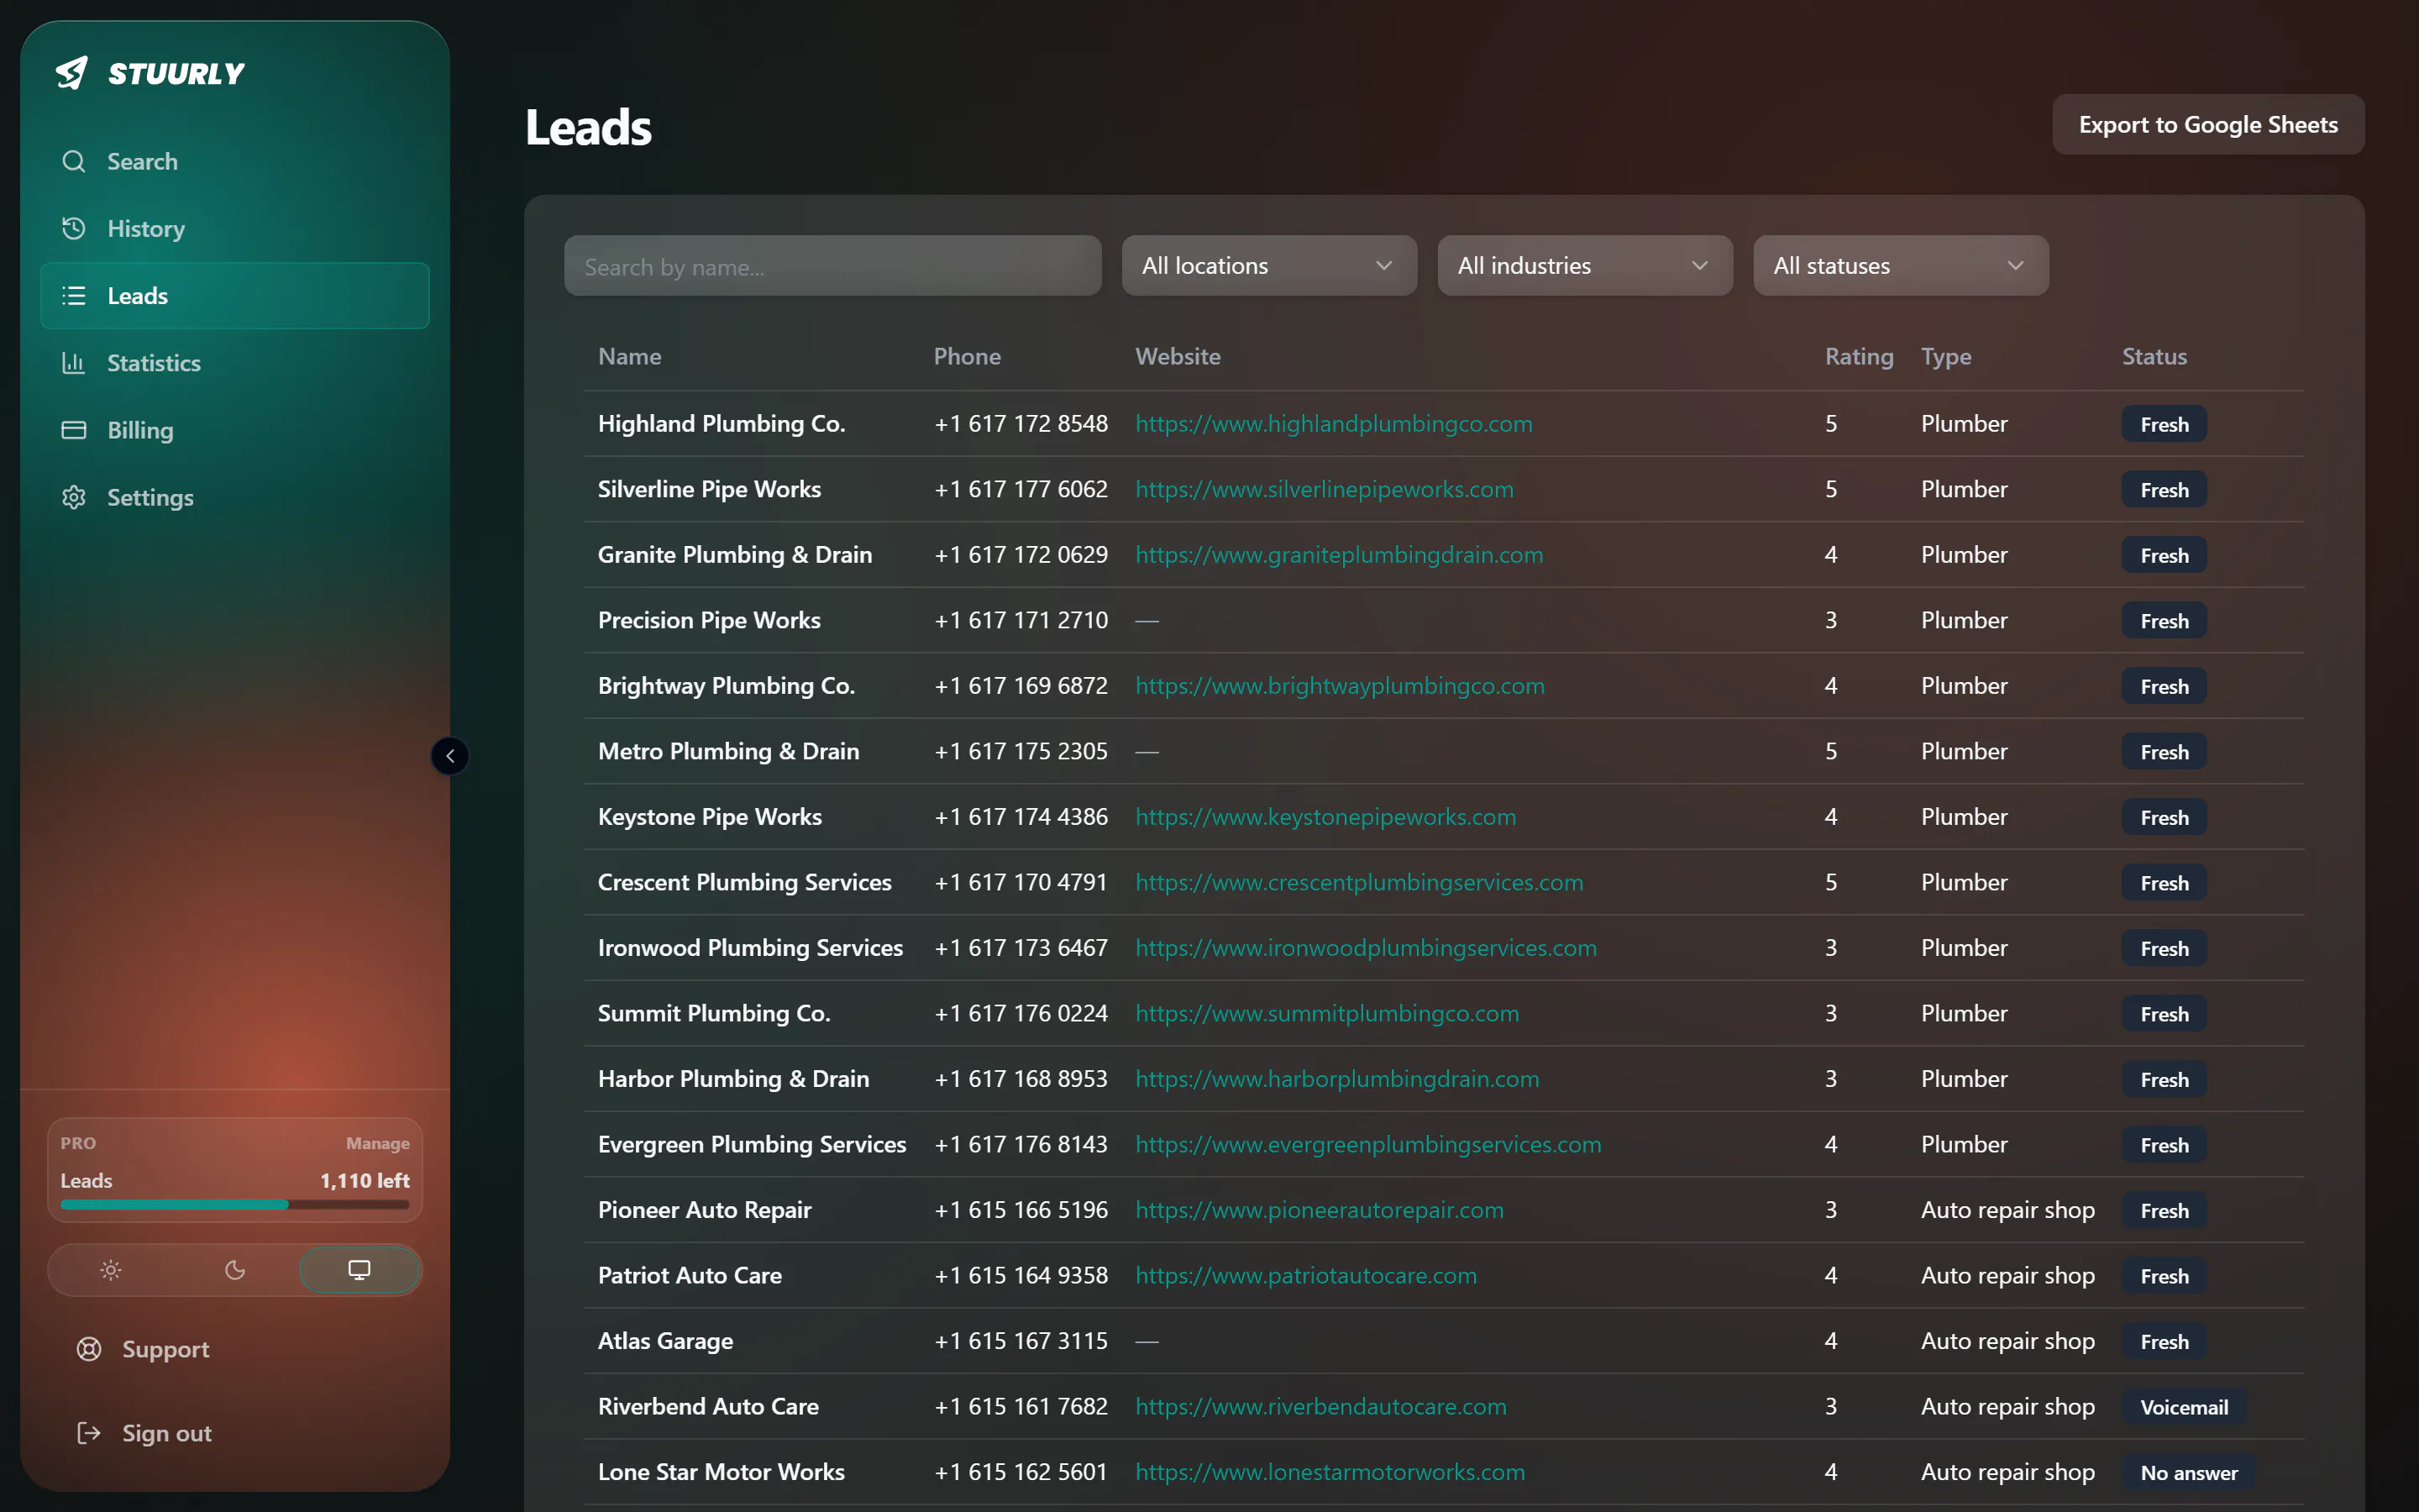This screenshot has width=2419, height=1512.
Task: Open the Fresh status of Highland Plumbing Co.
Action: 2165,424
